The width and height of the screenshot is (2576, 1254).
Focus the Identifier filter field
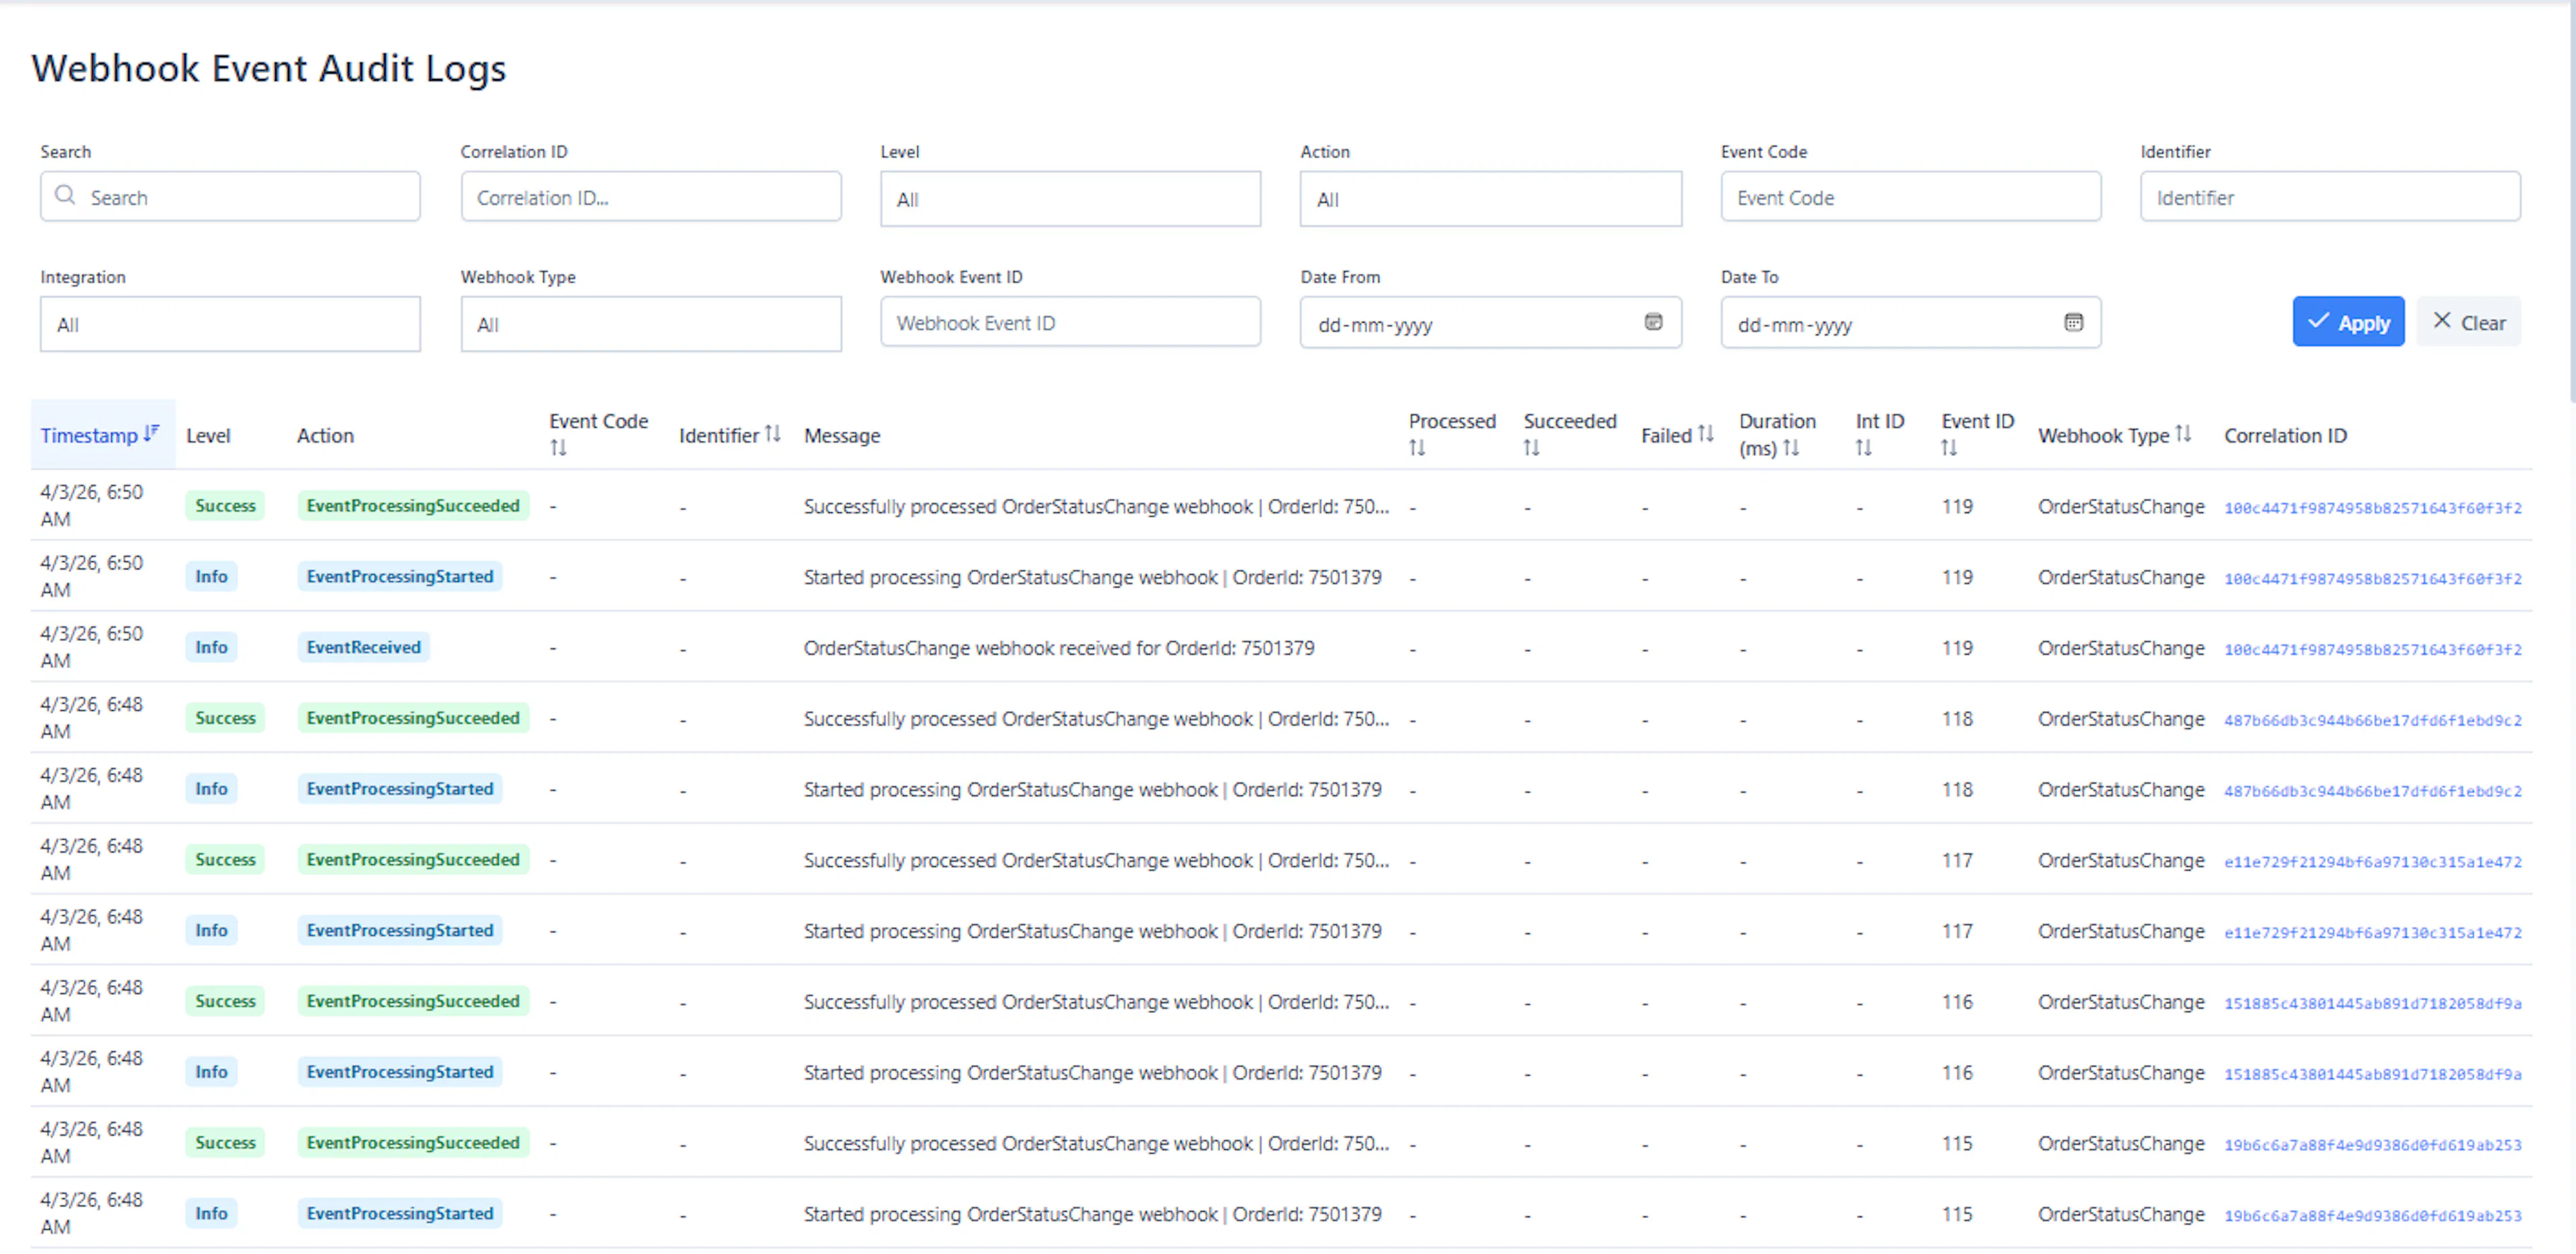2330,196
